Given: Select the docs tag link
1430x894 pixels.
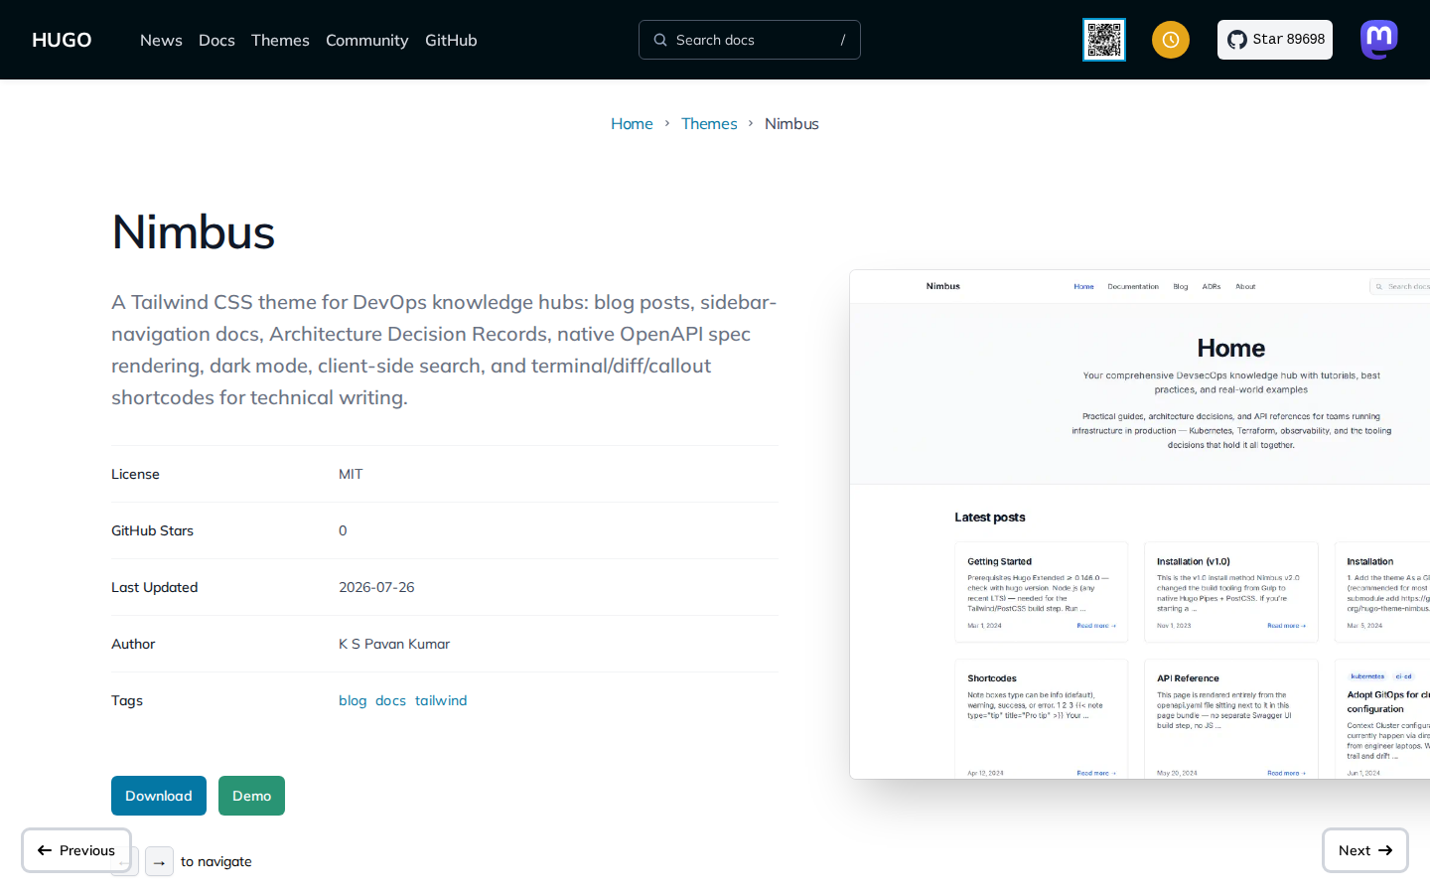Looking at the screenshot, I should pyautogui.click(x=390, y=700).
